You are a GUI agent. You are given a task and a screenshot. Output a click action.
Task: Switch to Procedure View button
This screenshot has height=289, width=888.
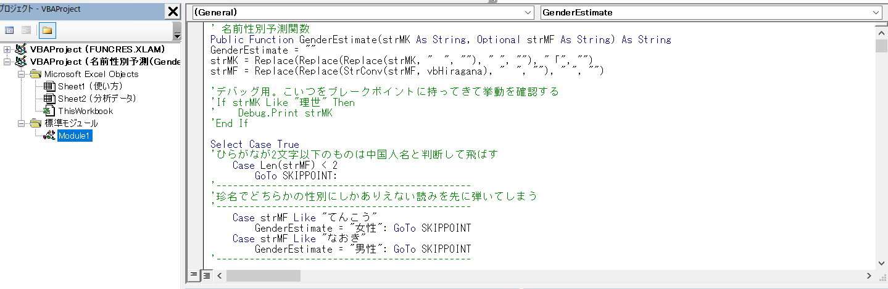(194, 275)
